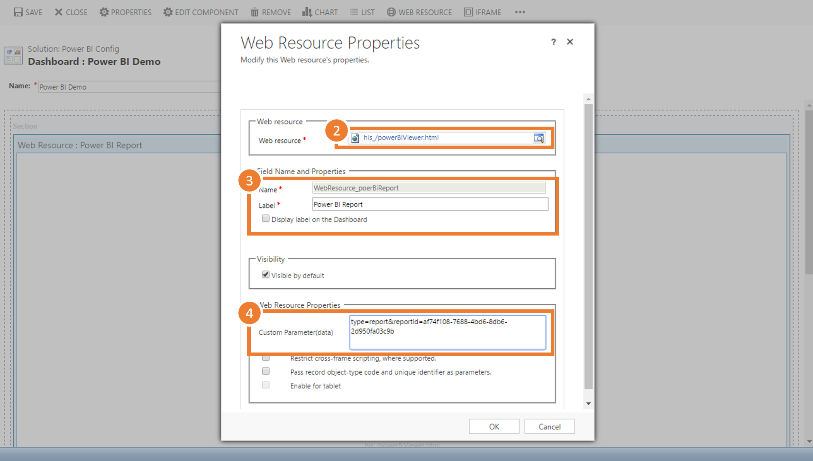The height and width of the screenshot is (461, 813).
Task: Click Edit Component gear icon
Action: pyautogui.click(x=168, y=12)
